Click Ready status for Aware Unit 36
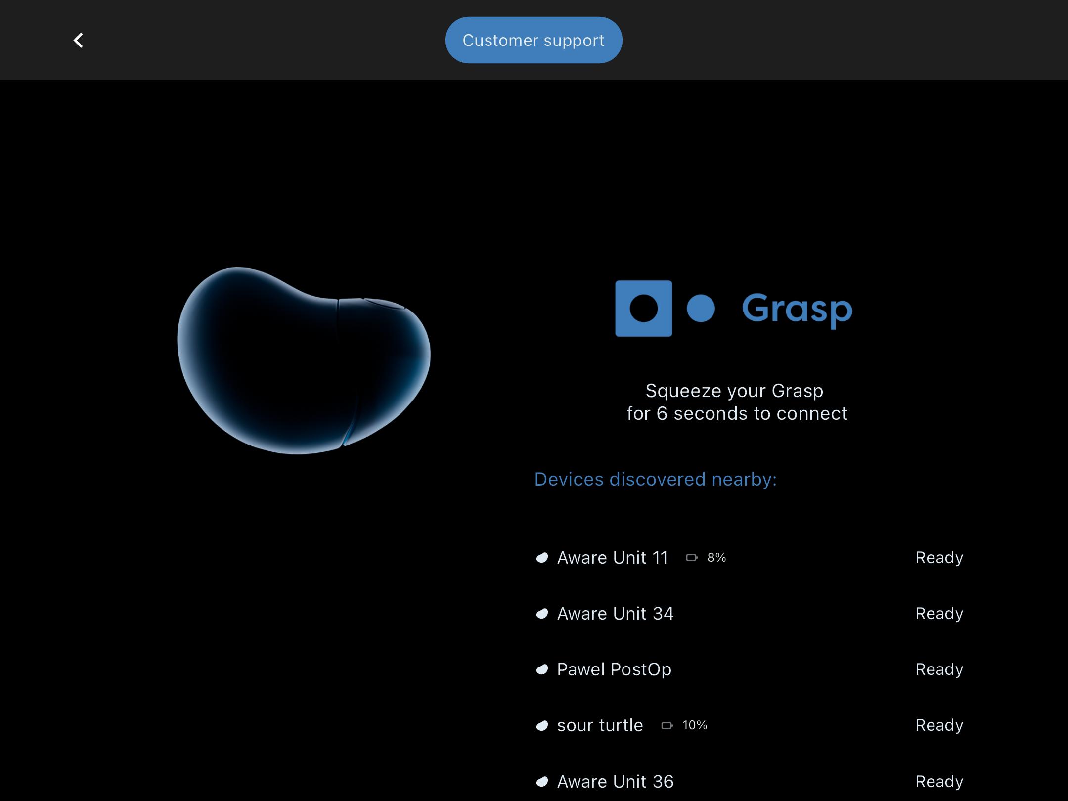Image resolution: width=1068 pixels, height=801 pixels. click(x=939, y=782)
